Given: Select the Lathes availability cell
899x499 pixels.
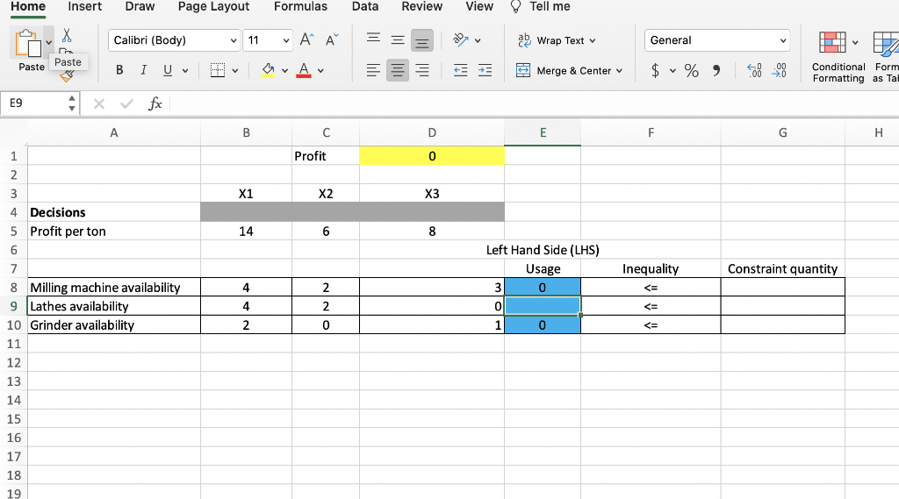Looking at the screenshot, I should pyautogui.click(x=114, y=306).
